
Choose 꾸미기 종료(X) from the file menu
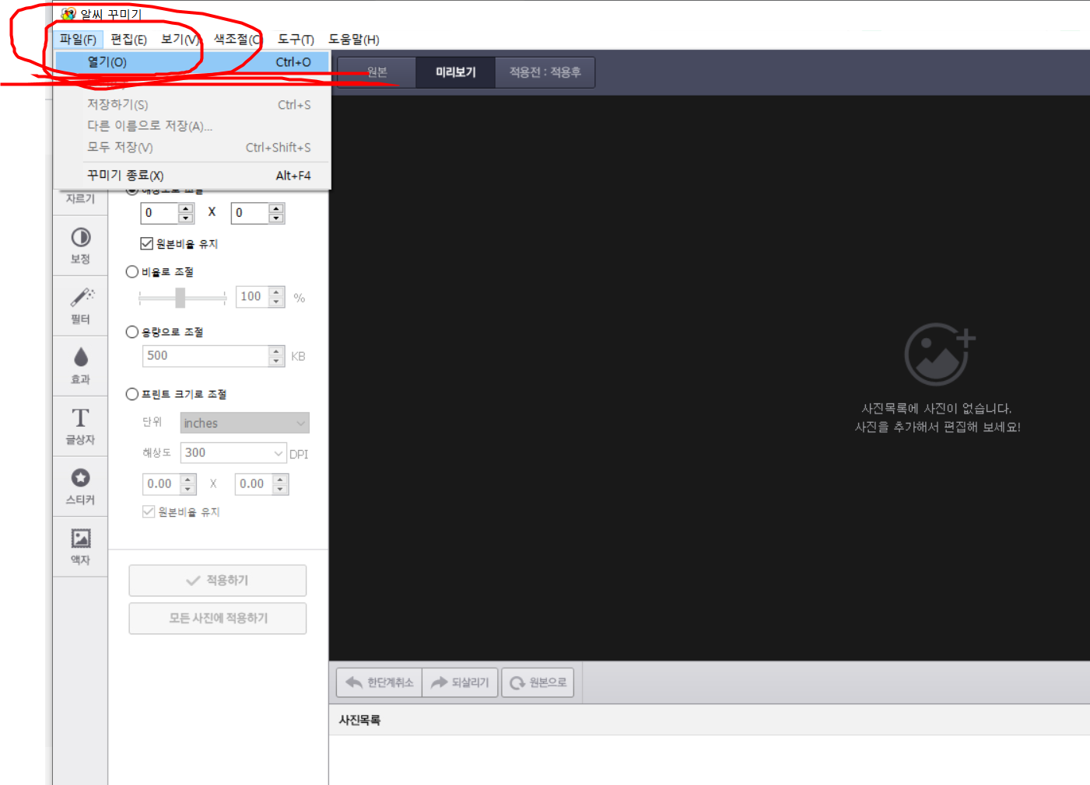click(192, 176)
